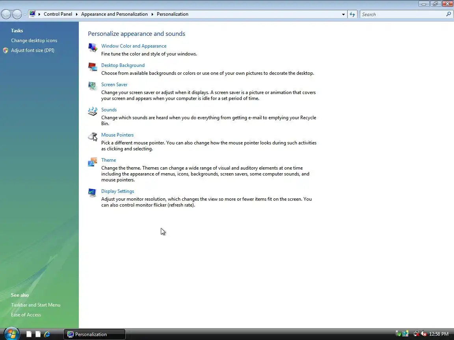Click the Refresh button beside address bar

point(352,14)
